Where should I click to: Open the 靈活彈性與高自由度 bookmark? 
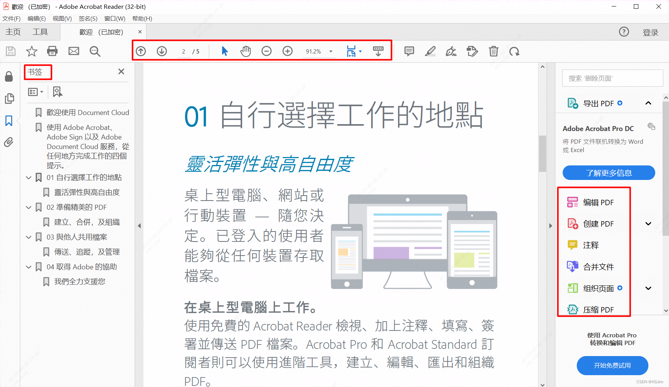87,193
